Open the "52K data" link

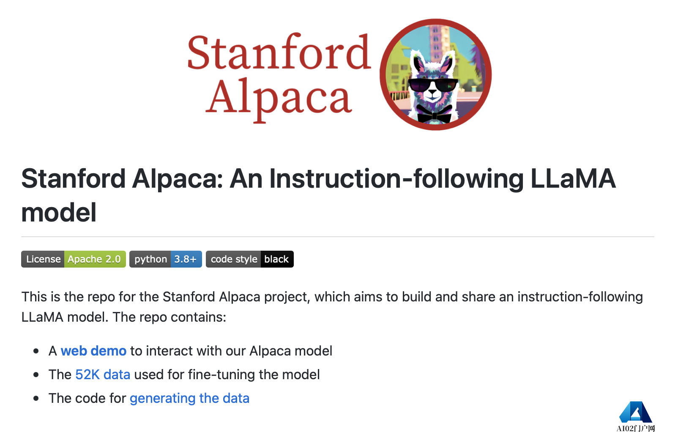pyautogui.click(x=103, y=375)
